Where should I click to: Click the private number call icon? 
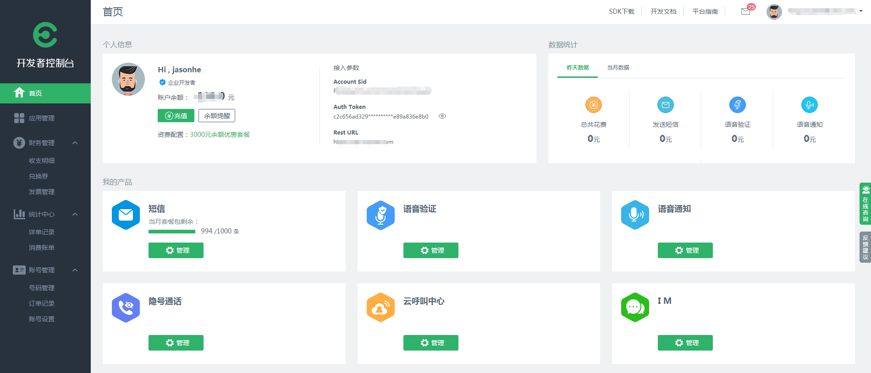[x=126, y=308]
